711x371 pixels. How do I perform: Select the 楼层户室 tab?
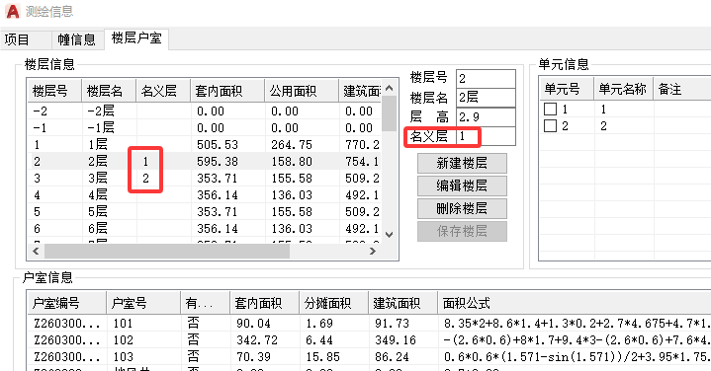click(136, 38)
